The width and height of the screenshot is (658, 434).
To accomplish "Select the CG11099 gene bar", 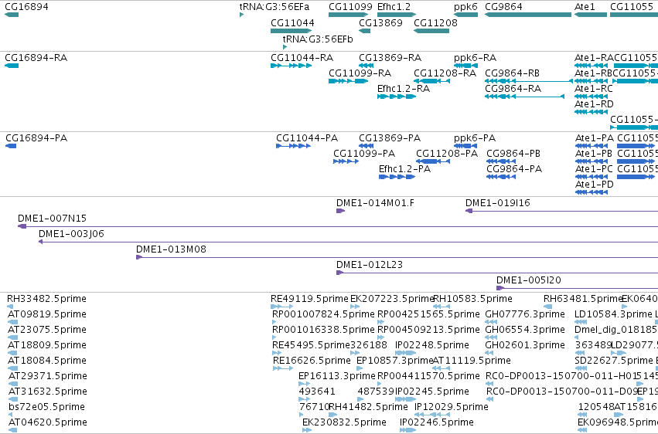I will (348, 15).
